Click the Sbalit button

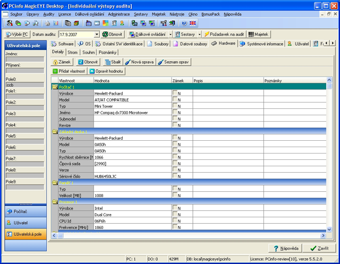point(113,62)
